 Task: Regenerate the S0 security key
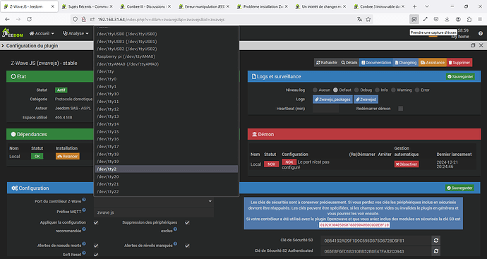(x=436, y=241)
